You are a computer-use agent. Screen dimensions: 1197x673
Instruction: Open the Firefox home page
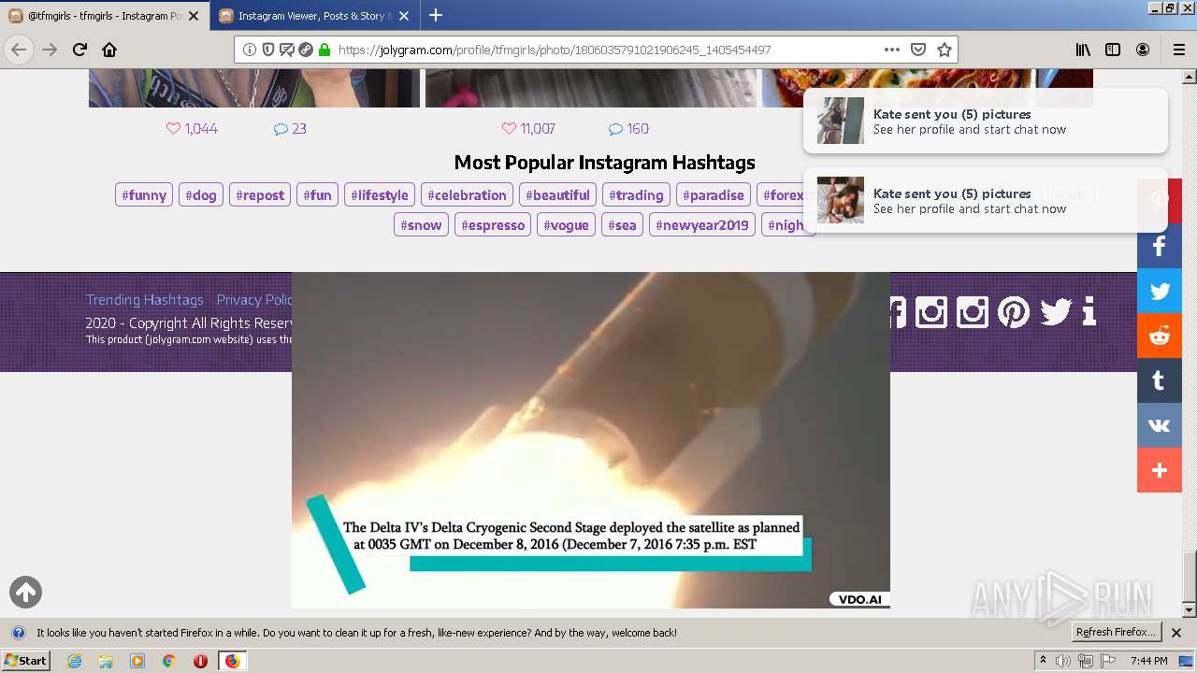109,50
